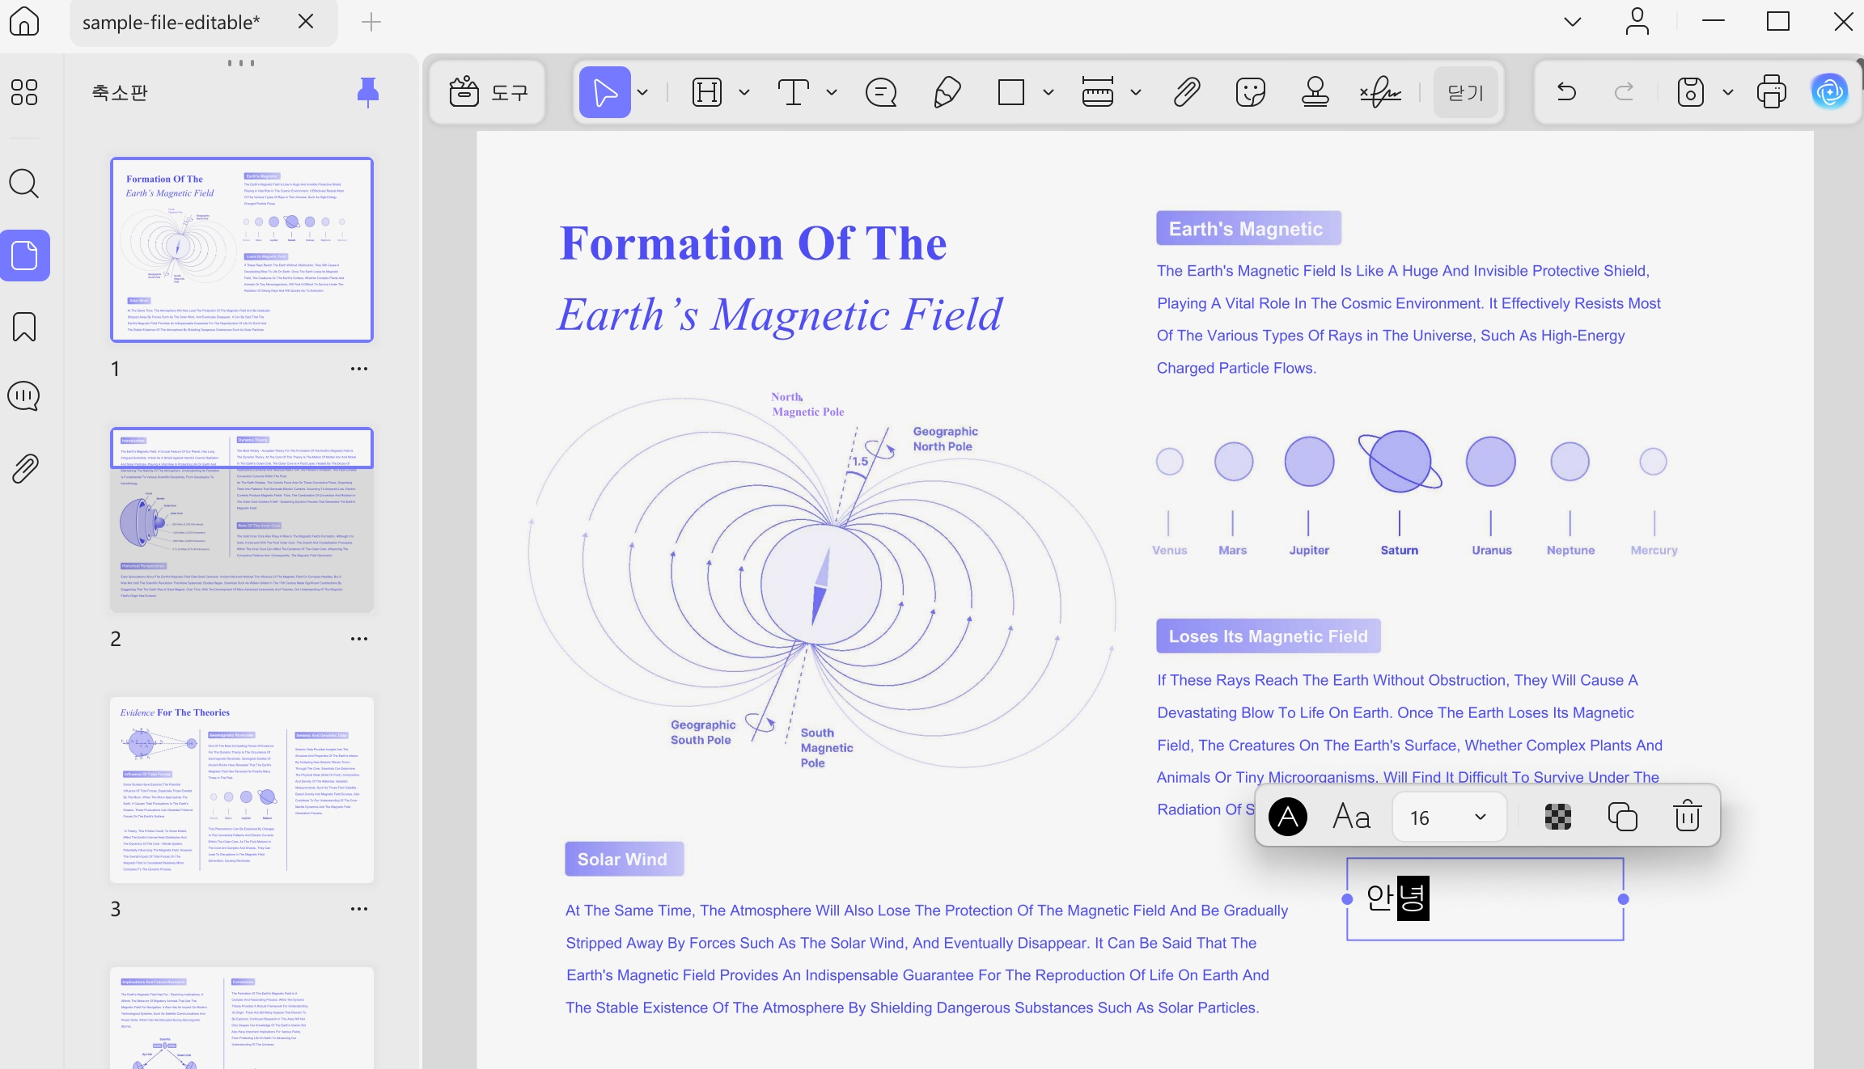This screenshot has width=1864, height=1069.
Task: Open the more options for page 1
Action: point(359,369)
